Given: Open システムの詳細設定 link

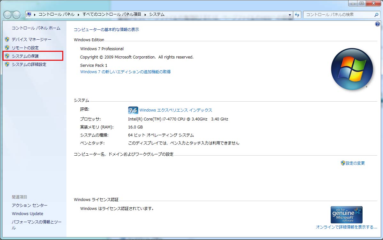Looking at the screenshot, I should [29, 64].
